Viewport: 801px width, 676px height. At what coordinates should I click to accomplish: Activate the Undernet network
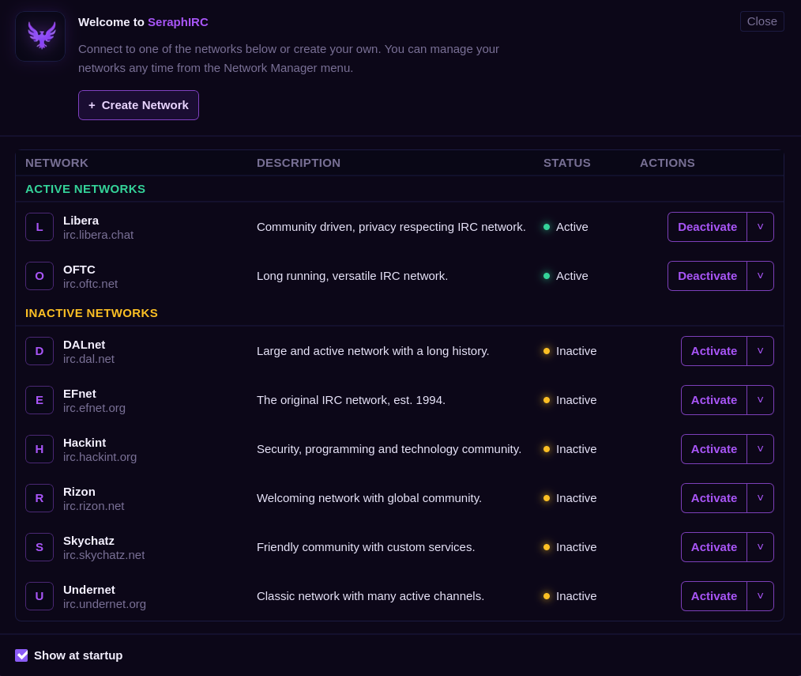coord(713,597)
